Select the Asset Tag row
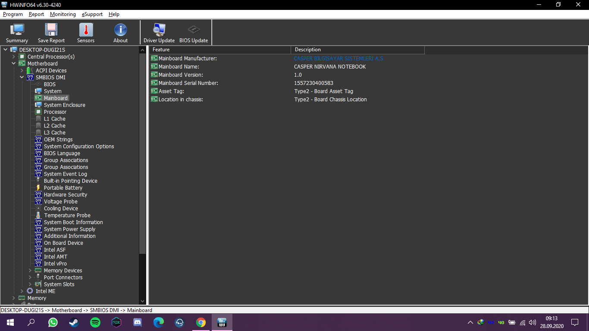The image size is (589, 331). pos(286,91)
